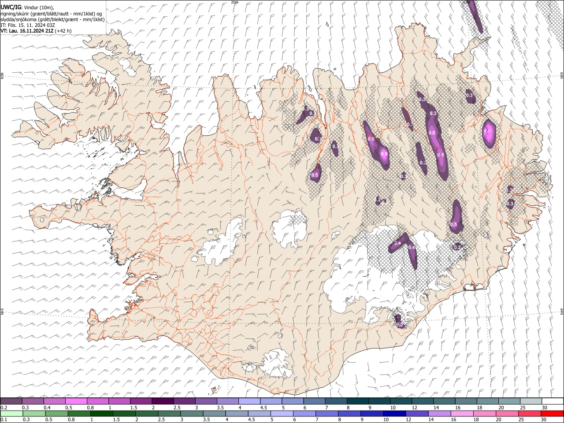Viewport: 564px width, 423px height.
Task: Click the violet 12 swatch in the rain legend
Action: click(417, 413)
